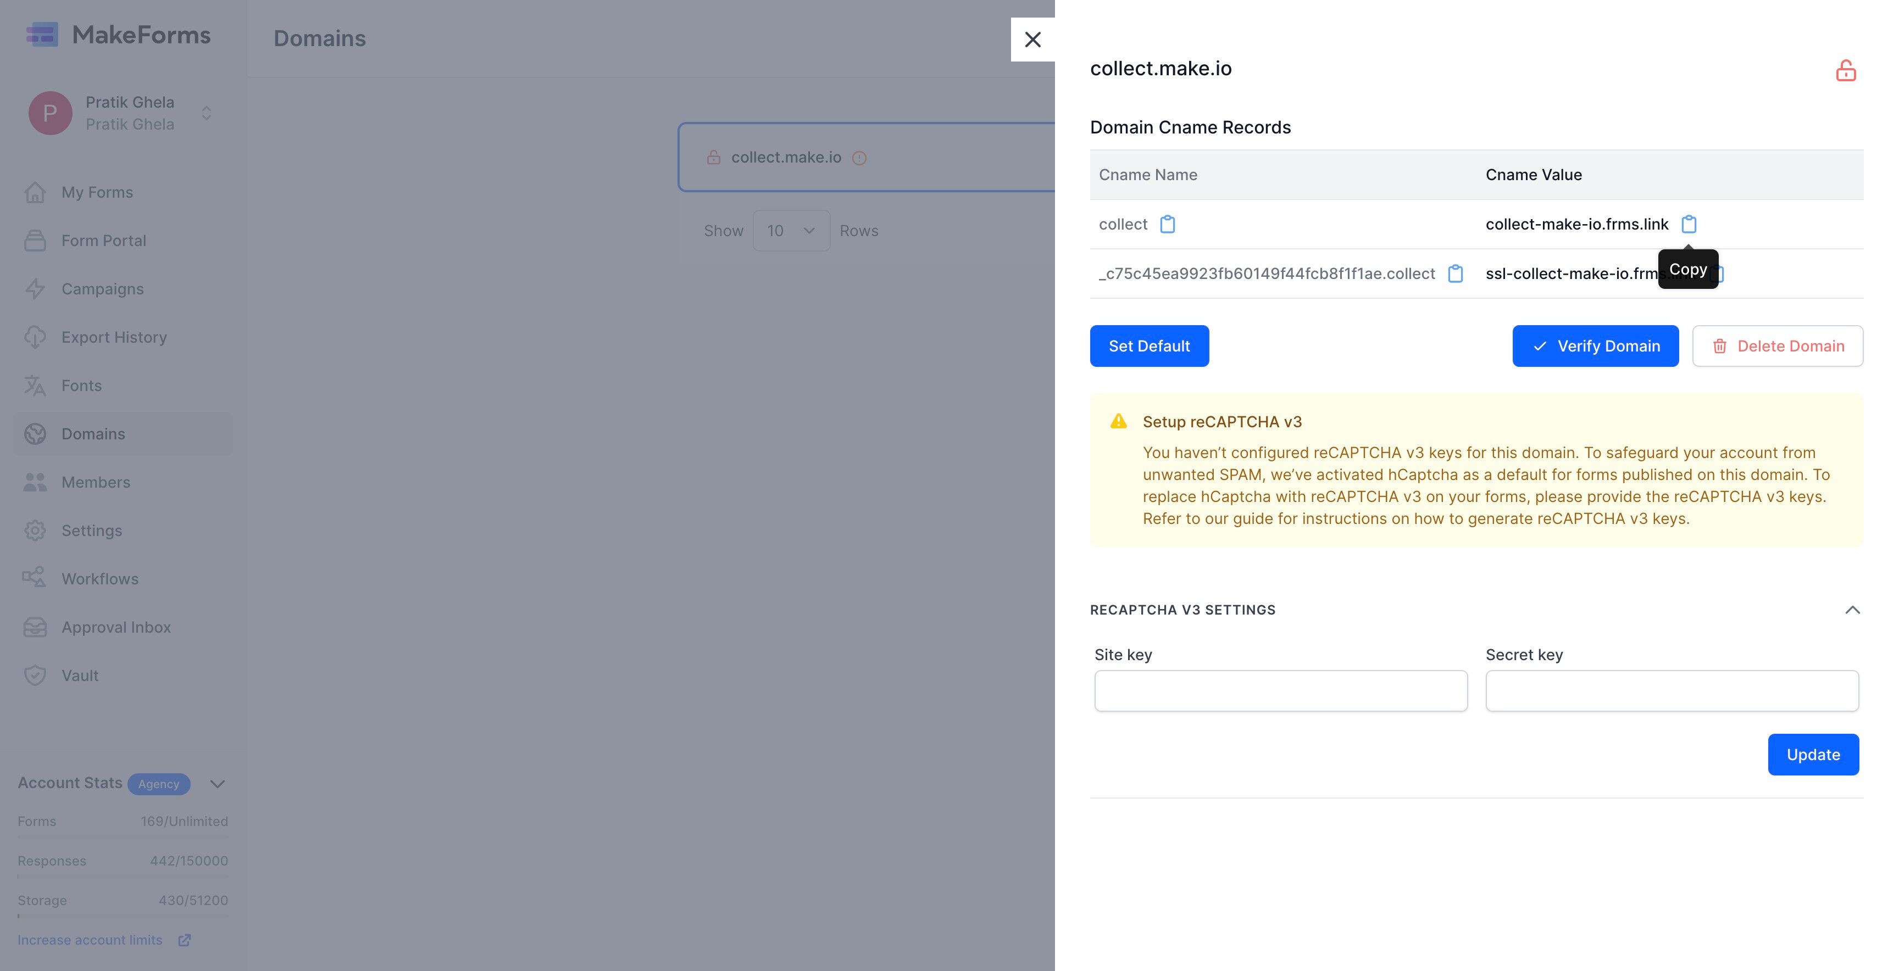Go to Form Portal
The image size is (1899, 971).
coord(123,240)
